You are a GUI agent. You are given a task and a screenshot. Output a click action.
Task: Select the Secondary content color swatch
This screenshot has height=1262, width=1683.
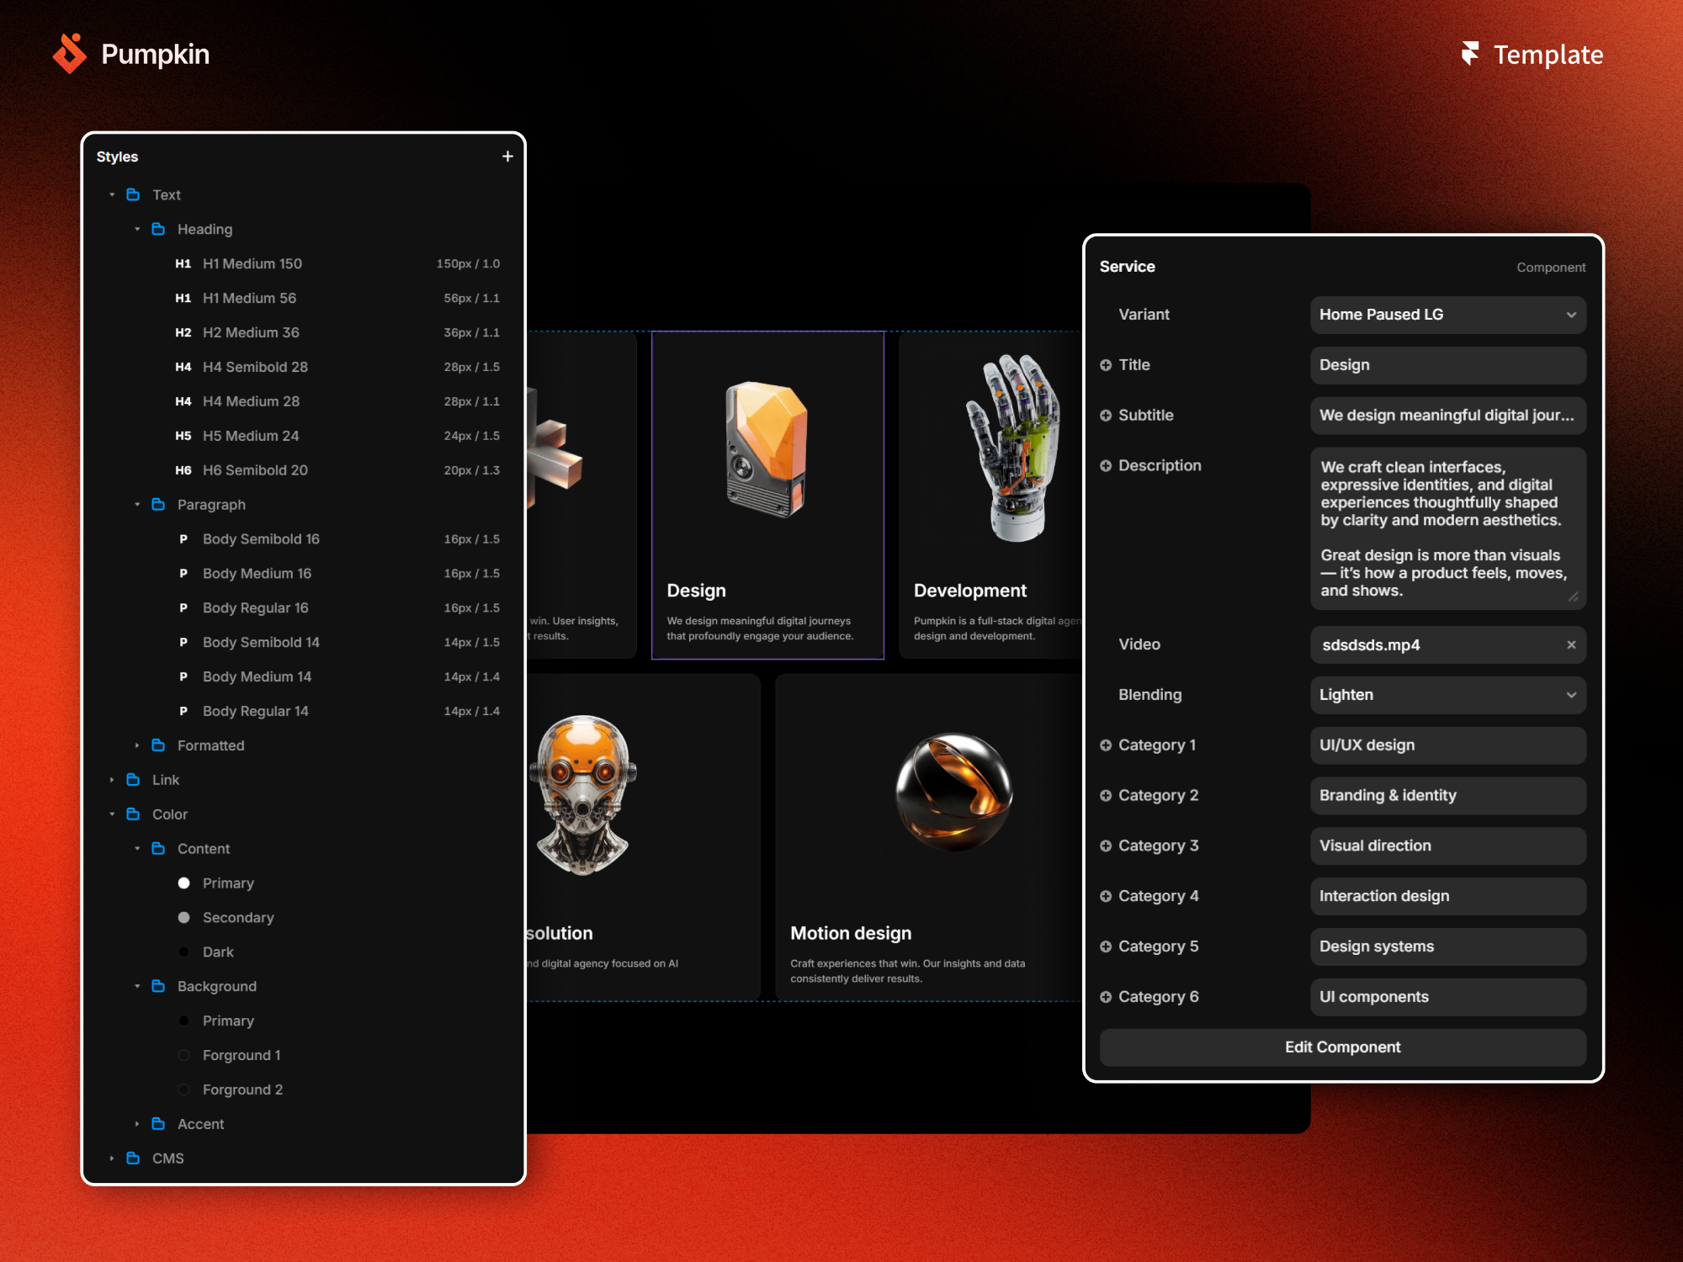[184, 918]
